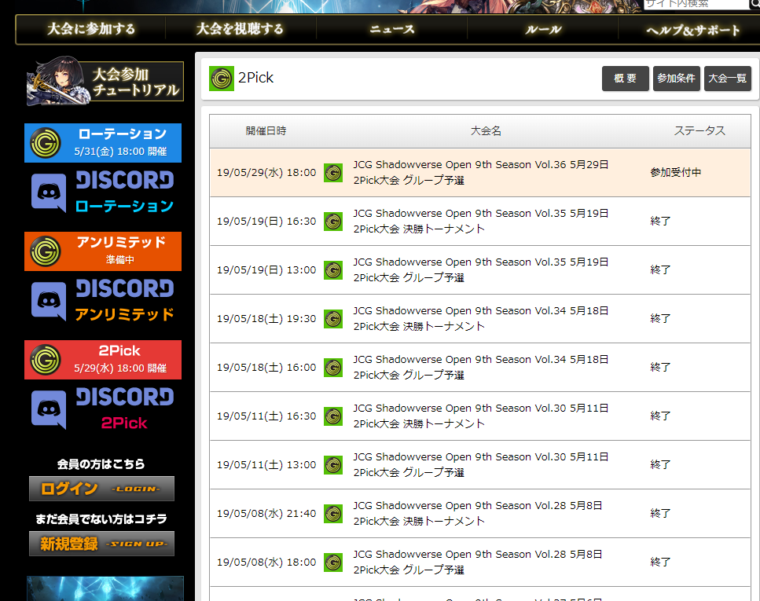Click the JCG icon in Vol.35 決勝トーナメント row
Screen dimensions: 760x601
[333, 222]
